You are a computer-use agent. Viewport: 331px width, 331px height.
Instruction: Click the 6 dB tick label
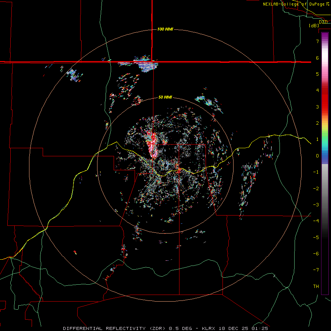point(317,58)
